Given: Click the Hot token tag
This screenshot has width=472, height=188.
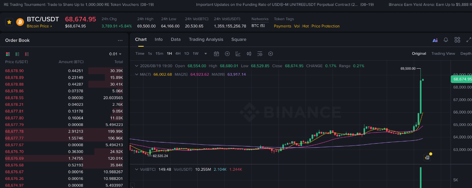Looking at the screenshot, I should 306,26.
